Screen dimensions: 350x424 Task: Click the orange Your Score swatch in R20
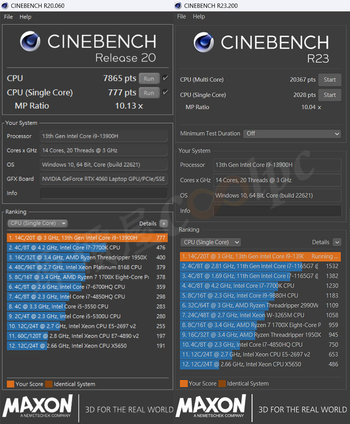(x=10, y=384)
